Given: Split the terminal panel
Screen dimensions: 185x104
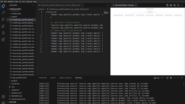Looking at the screenshot, I should [167, 78].
